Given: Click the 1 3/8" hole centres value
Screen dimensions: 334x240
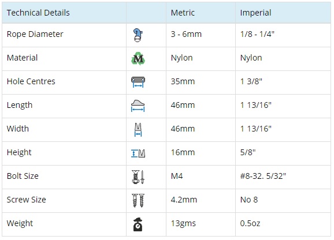Looking at the screenshot, I should point(251,81).
